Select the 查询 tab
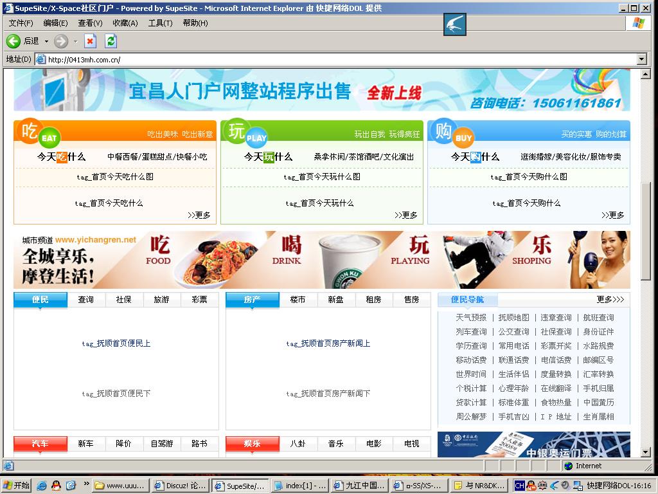Image resolution: width=658 pixels, height=494 pixels. tap(85, 300)
